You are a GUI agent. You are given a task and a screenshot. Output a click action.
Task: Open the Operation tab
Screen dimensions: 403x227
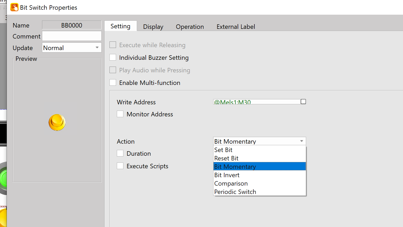[190, 27]
